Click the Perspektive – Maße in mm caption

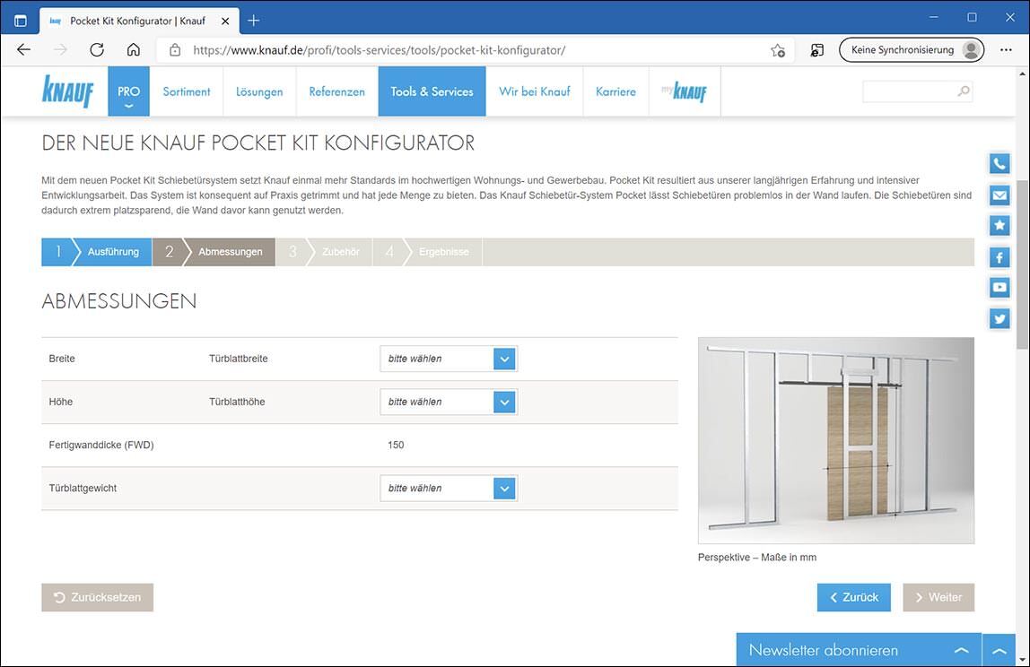(757, 558)
